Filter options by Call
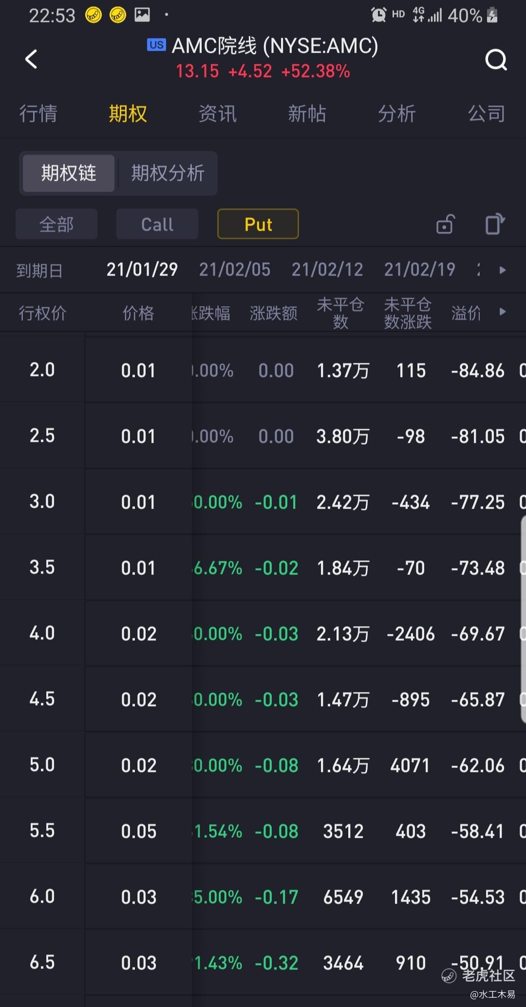 157,224
